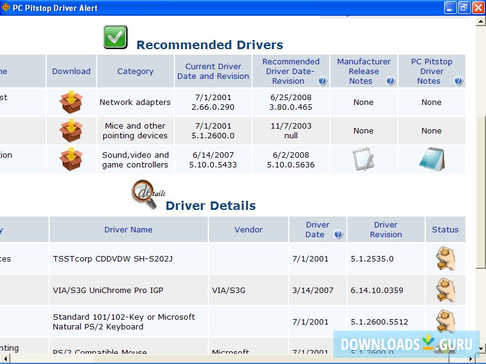The image size is (486, 364).
Task: Click the Driver Name column header
Action: [x=128, y=230]
